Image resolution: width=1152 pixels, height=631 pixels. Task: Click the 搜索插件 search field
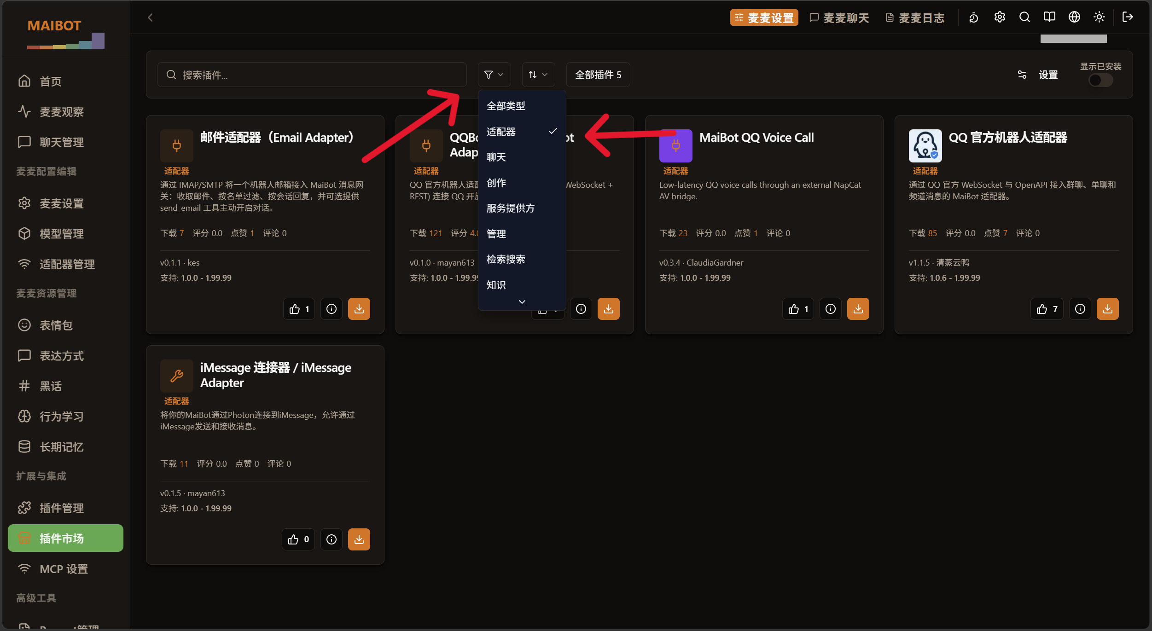pos(312,75)
